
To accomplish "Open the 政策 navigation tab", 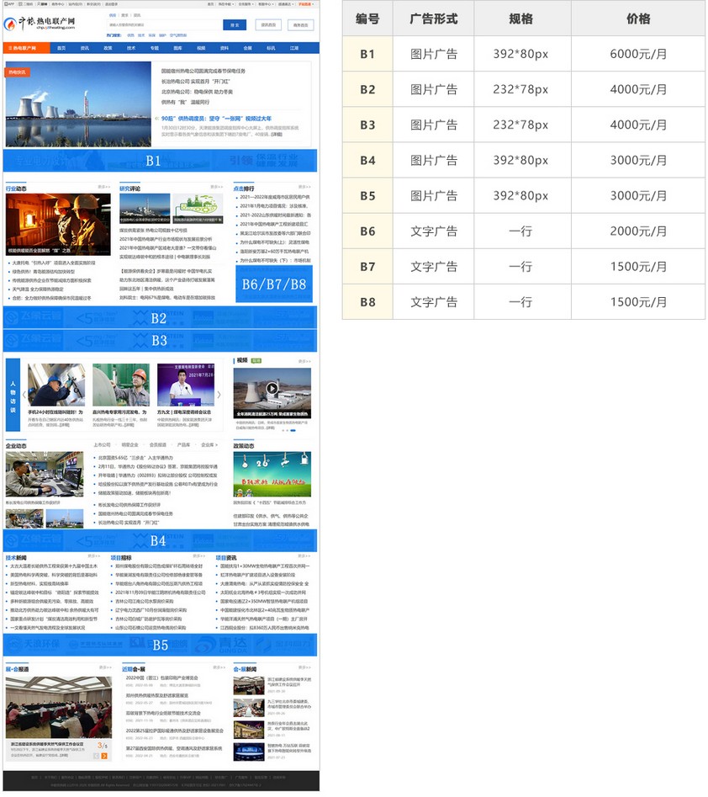I will [108, 48].
